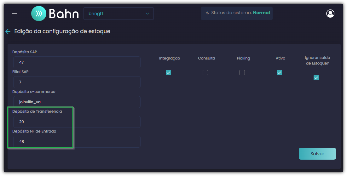Viewport: 347px width, 176px height.
Task: Edit the Depósito de Transferência field
Action: pyautogui.click(x=77, y=122)
